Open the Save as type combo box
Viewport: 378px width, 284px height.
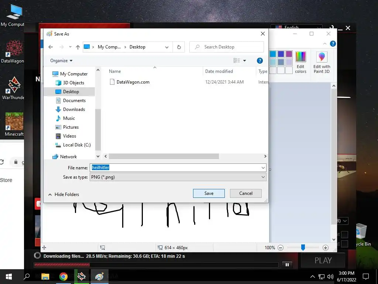(178, 177)
